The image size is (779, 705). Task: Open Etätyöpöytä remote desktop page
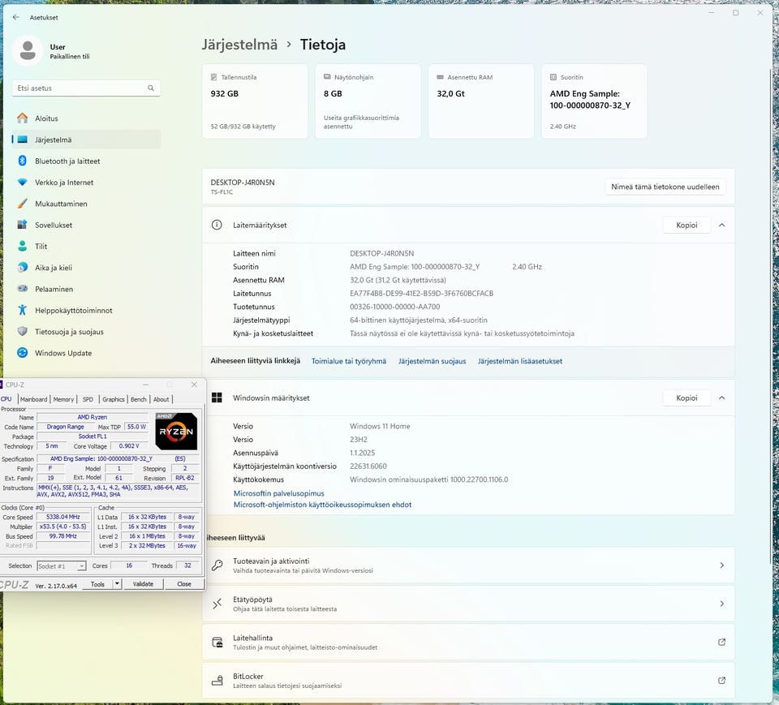pos(470,604)
